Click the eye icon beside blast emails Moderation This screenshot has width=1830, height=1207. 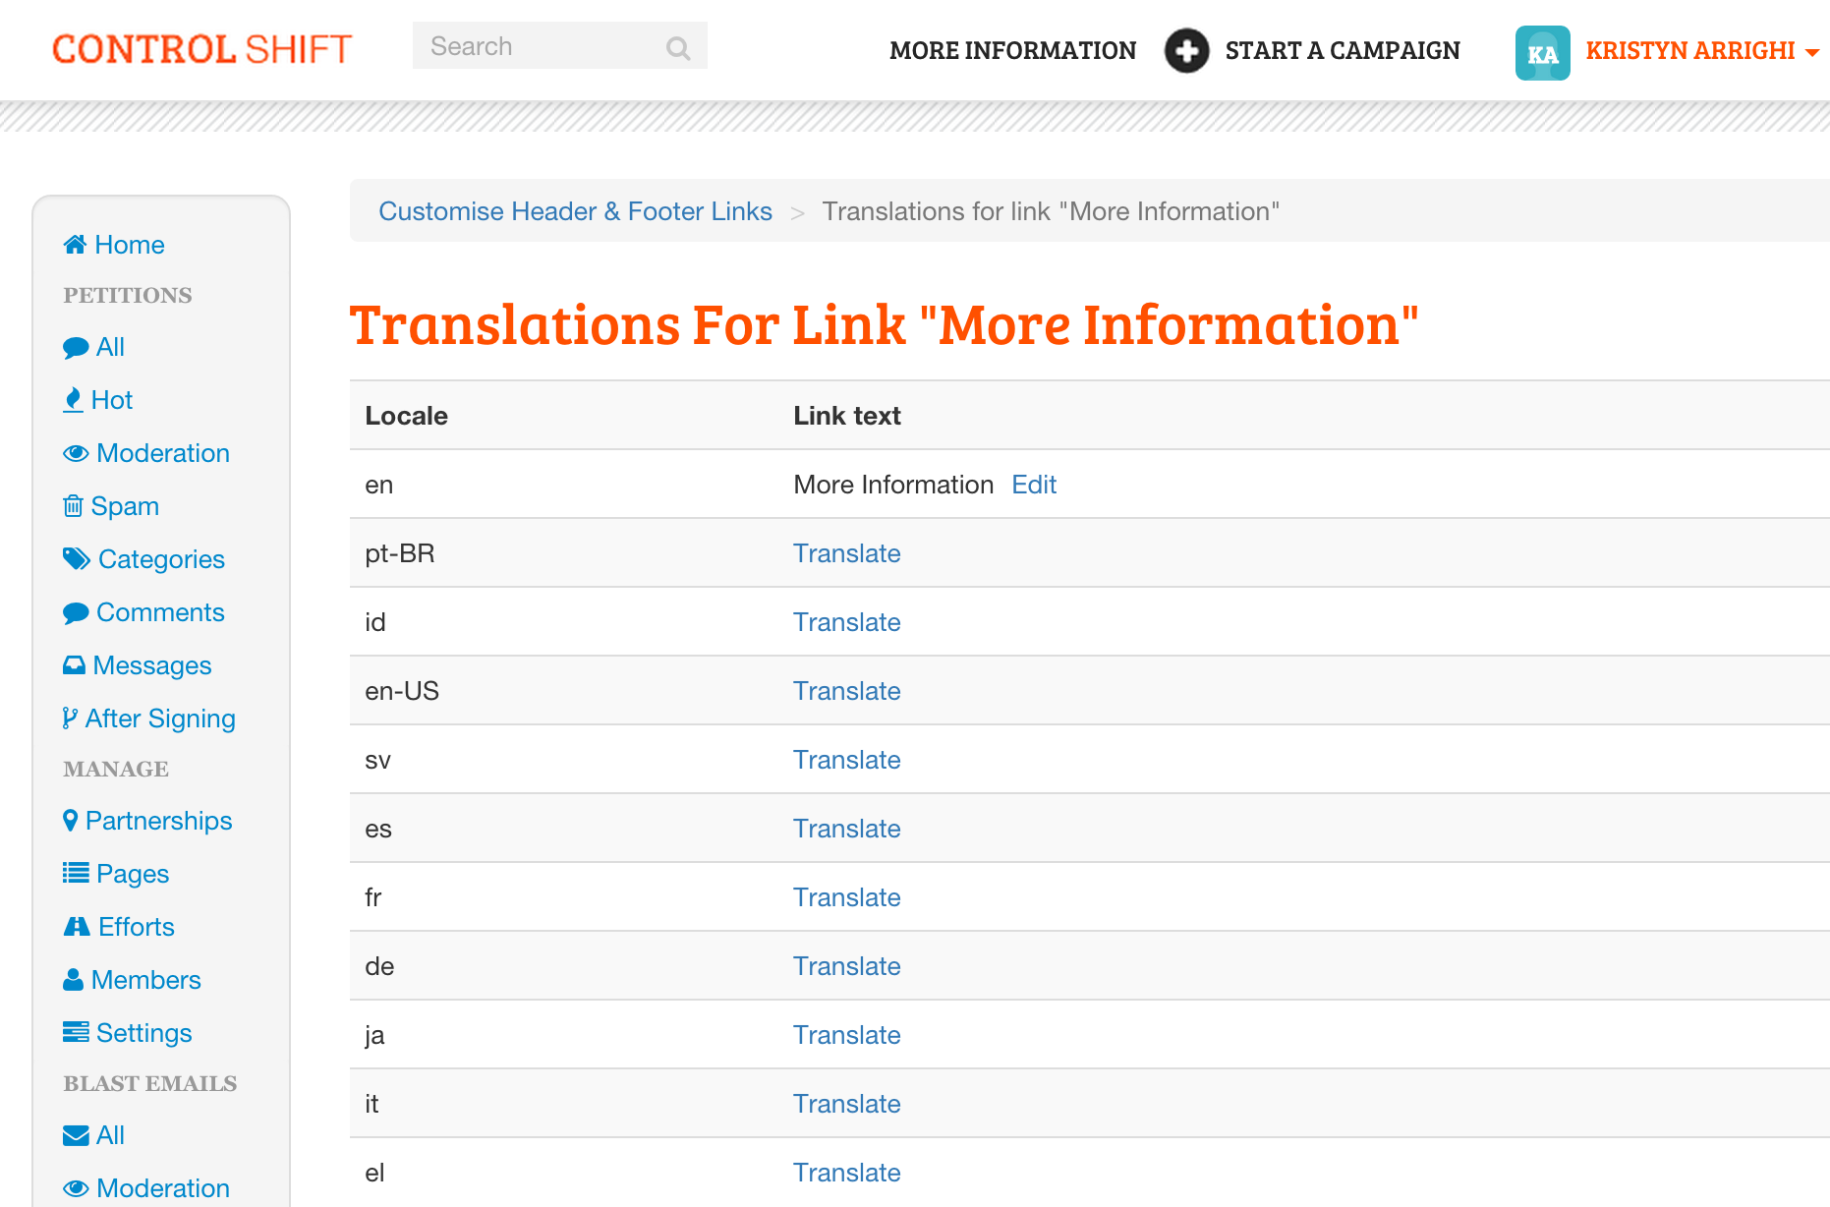[x=76, y=1188]
